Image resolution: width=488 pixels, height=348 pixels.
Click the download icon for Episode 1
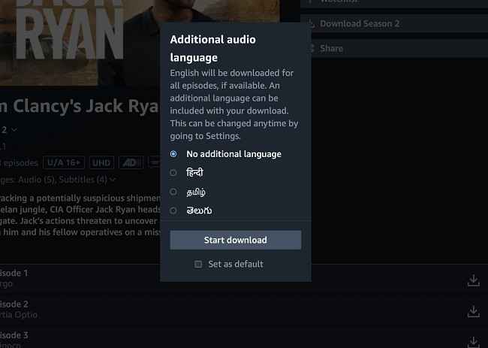point(474,280)
